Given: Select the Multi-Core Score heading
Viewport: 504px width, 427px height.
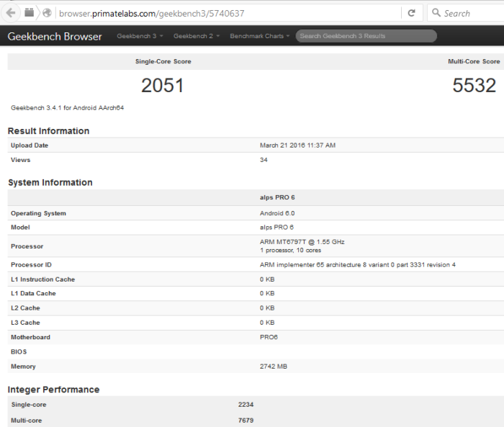Looking at the screenshot, I should (474, 61).
